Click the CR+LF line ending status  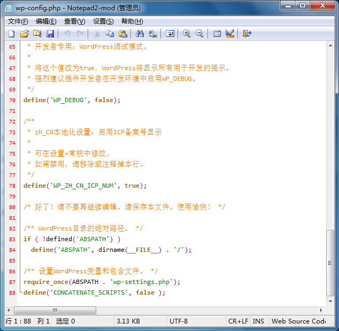(238, 321)
